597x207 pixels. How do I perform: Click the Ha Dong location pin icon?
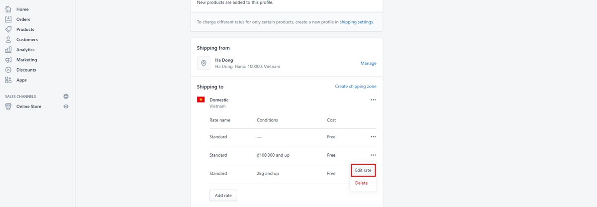(x=203, y=63)
